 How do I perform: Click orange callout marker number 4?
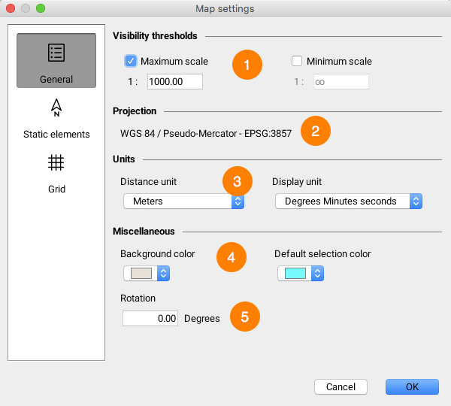[231, 257]
